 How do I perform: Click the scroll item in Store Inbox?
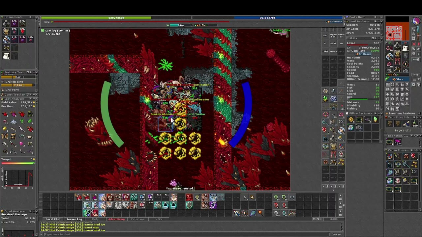click(406, 124)
